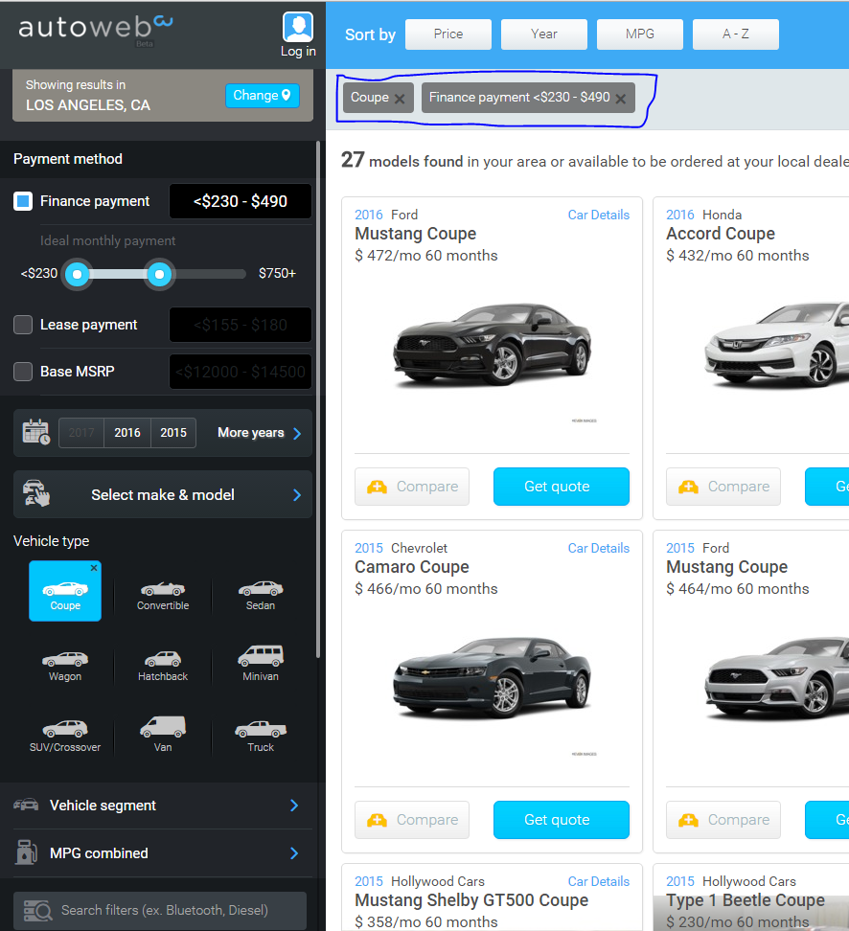Click the lease payment range value box

[240, 325]
